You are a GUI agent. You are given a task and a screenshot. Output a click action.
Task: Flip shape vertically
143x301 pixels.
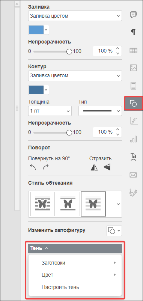(107, 167)
